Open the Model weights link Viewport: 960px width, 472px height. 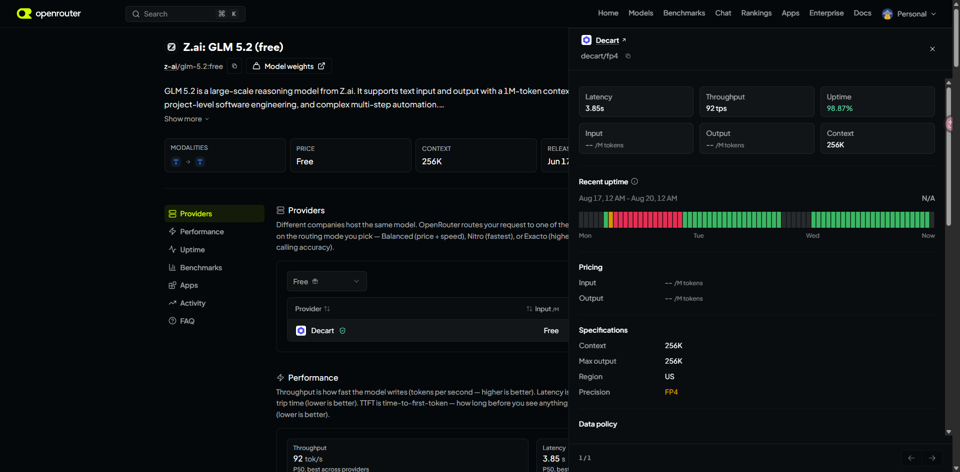click(x=289, y=66)
